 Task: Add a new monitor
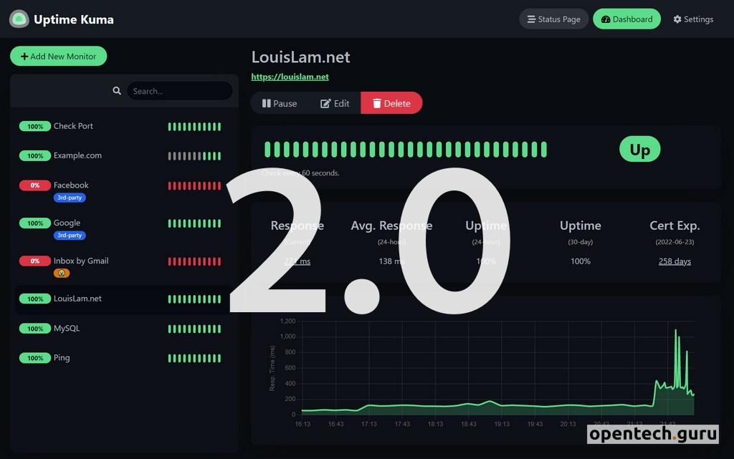tap(59, 56)
